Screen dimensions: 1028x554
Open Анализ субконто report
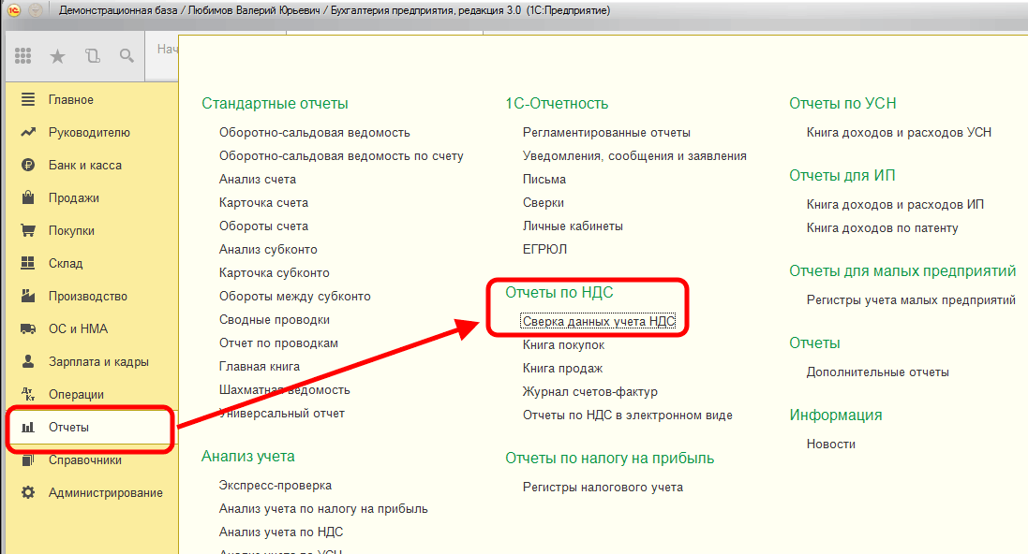click(268, 250)
